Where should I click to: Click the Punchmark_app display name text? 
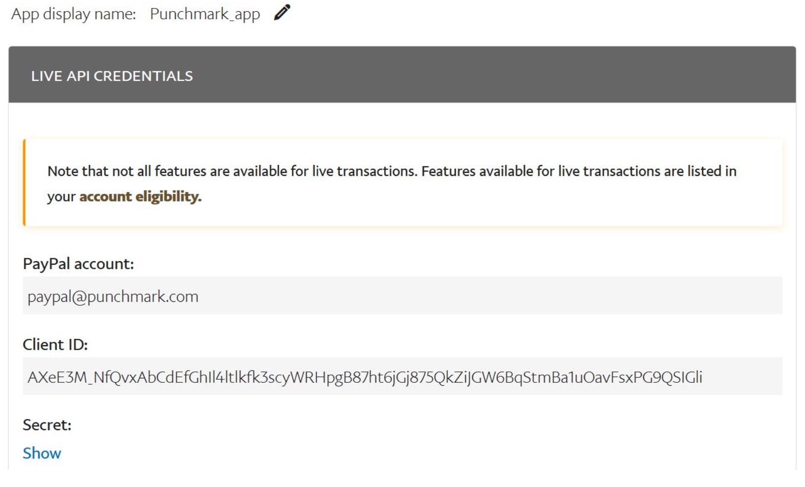point(205,14)
